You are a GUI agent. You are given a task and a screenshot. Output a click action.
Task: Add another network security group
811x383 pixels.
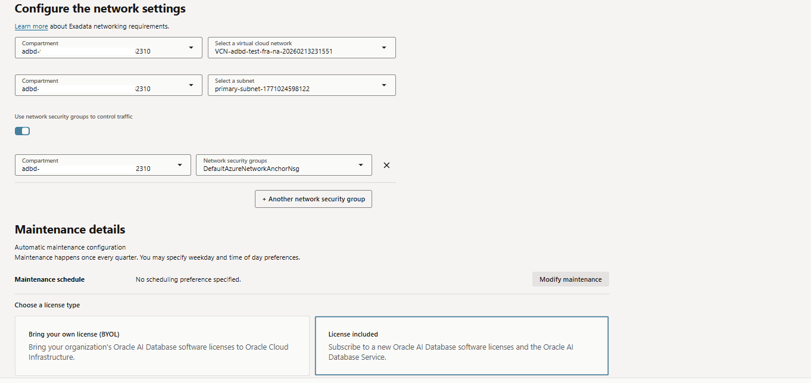click(313, 198)
